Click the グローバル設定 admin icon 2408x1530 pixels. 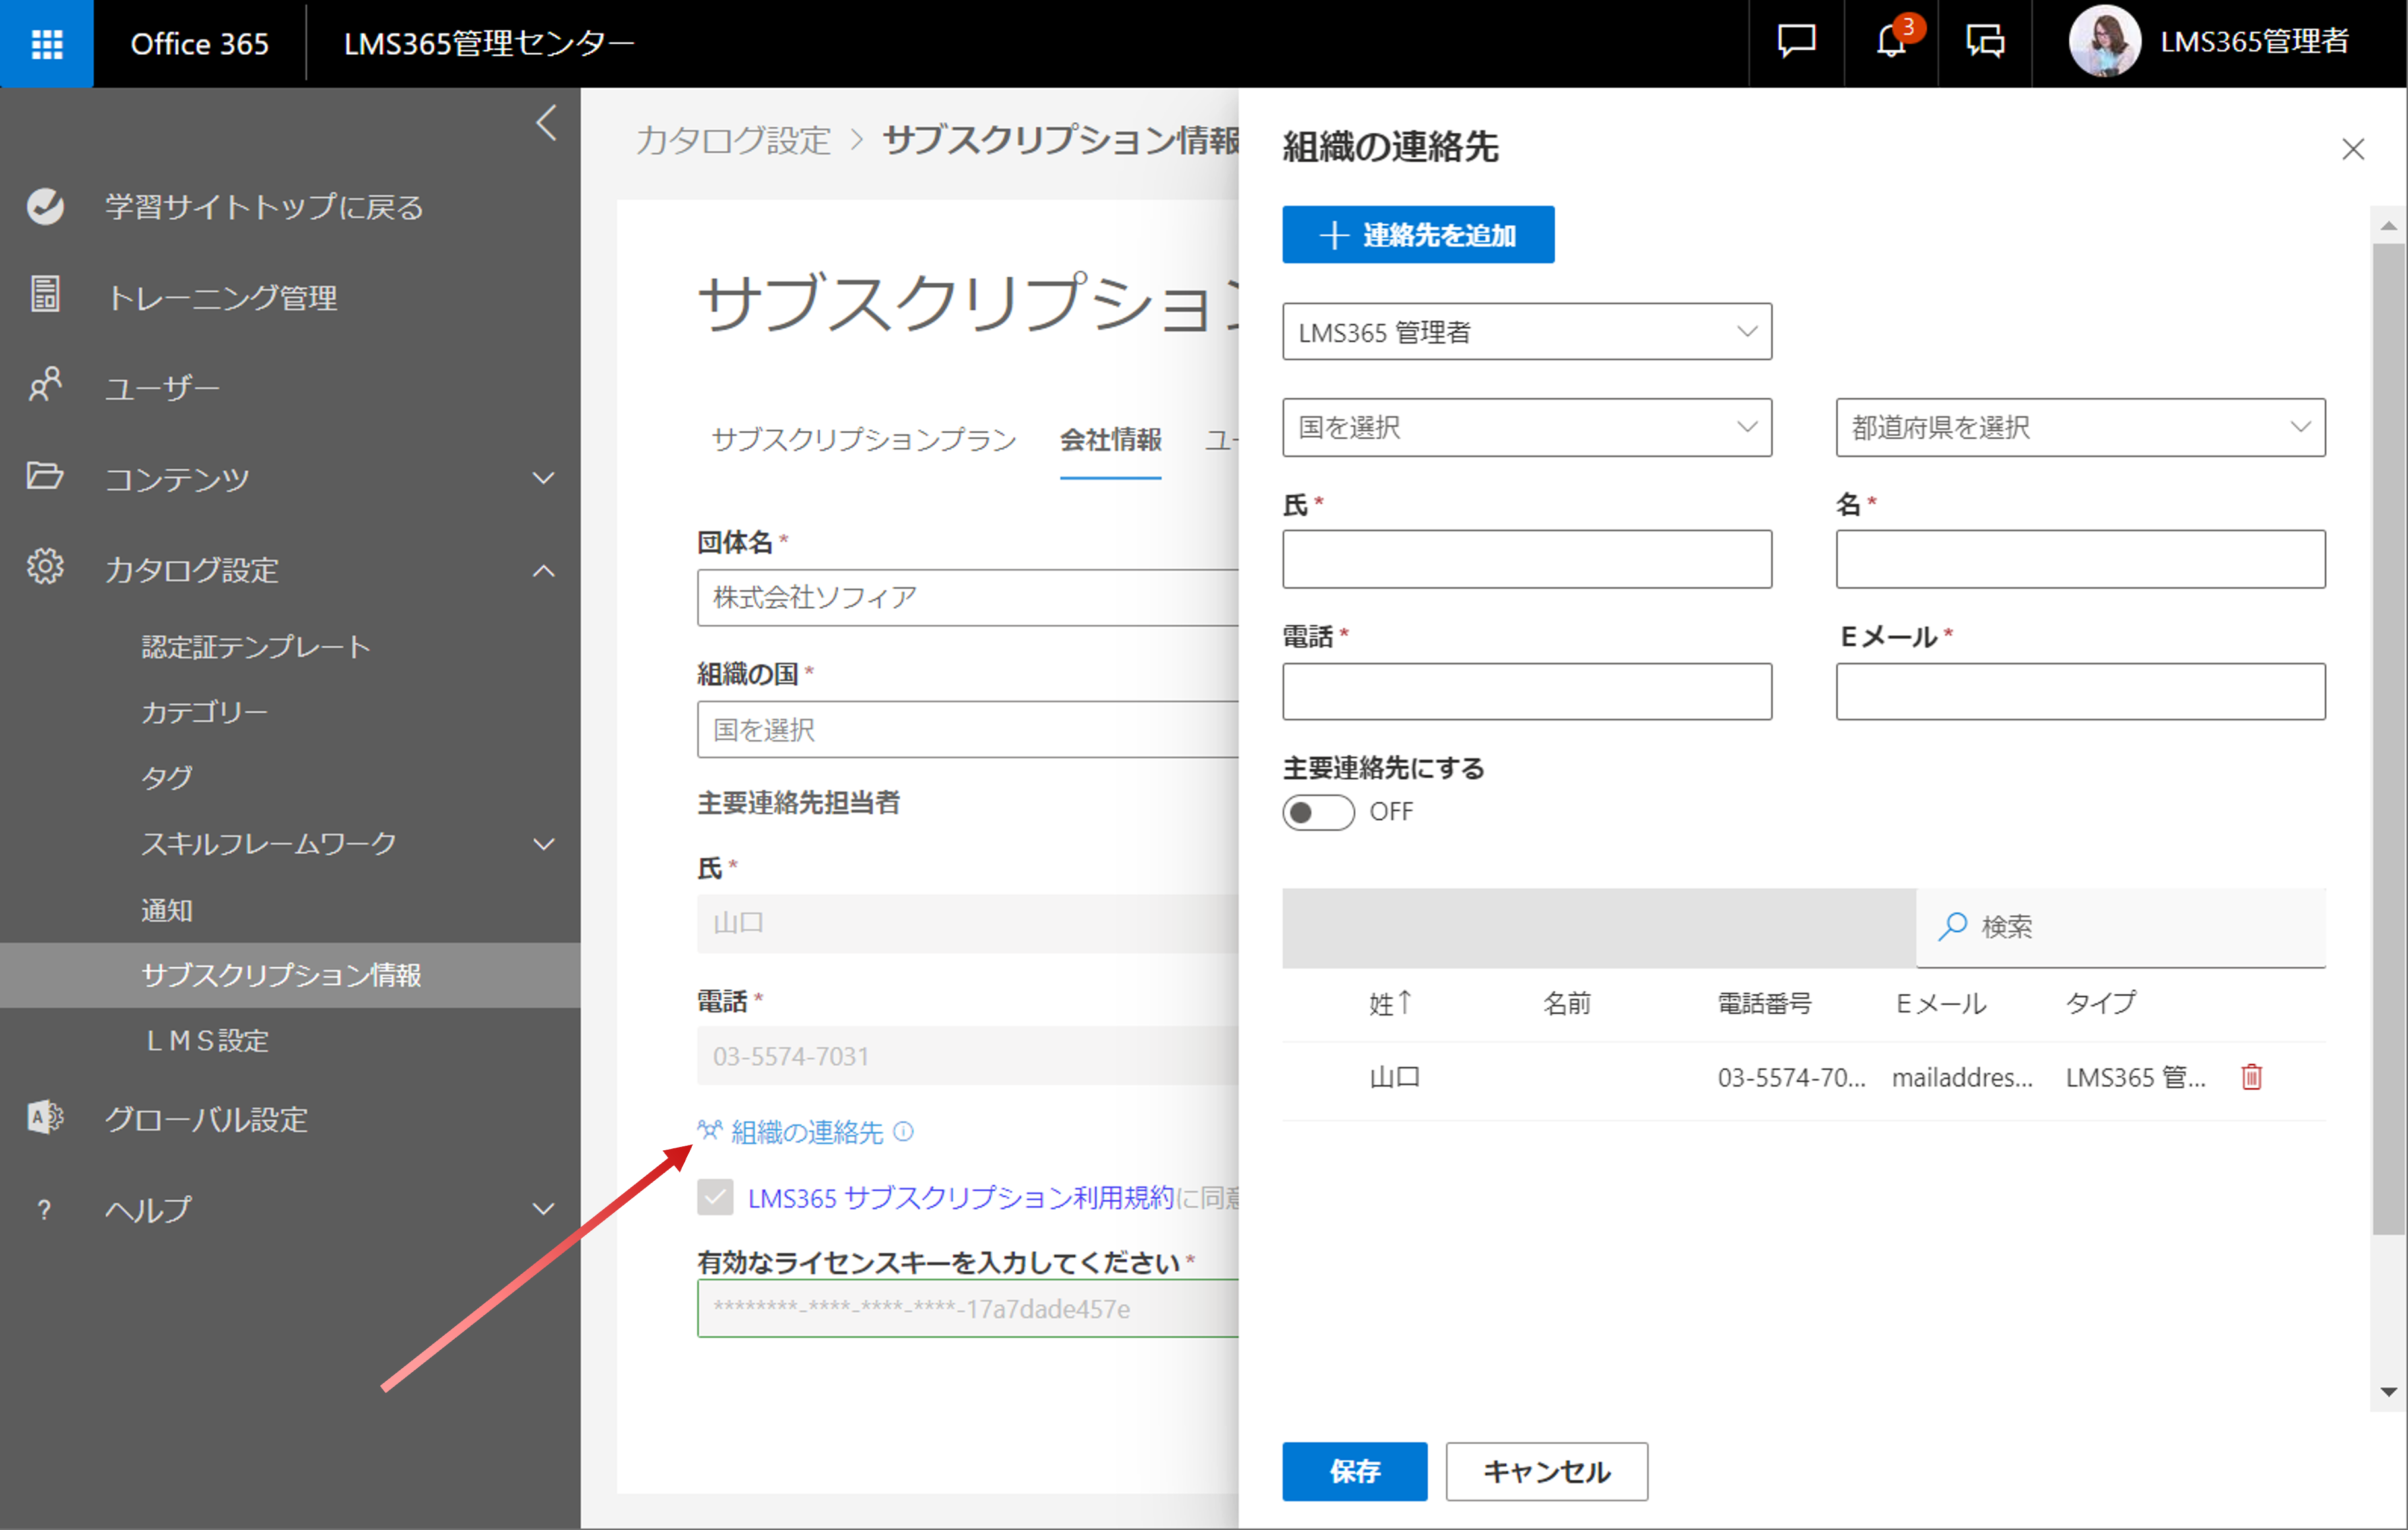pos(45,1117)
